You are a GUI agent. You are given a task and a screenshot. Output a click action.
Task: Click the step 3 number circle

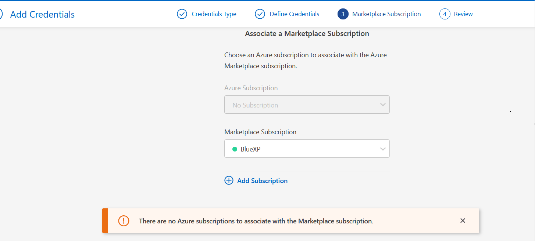tap(343, 14)
